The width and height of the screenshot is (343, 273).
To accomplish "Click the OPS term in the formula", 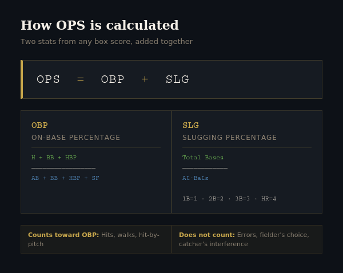I will (x=48, y=79).
